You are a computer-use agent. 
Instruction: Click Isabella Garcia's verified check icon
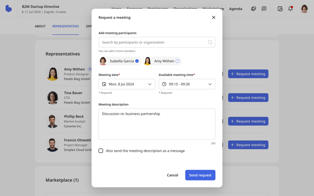tap(137, 61)
